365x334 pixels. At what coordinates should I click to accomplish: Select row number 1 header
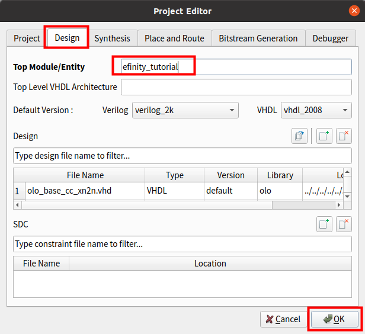click(x=19, y=191)
